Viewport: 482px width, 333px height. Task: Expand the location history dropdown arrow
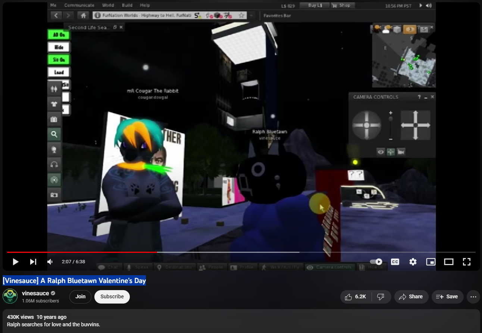point(251,16)
